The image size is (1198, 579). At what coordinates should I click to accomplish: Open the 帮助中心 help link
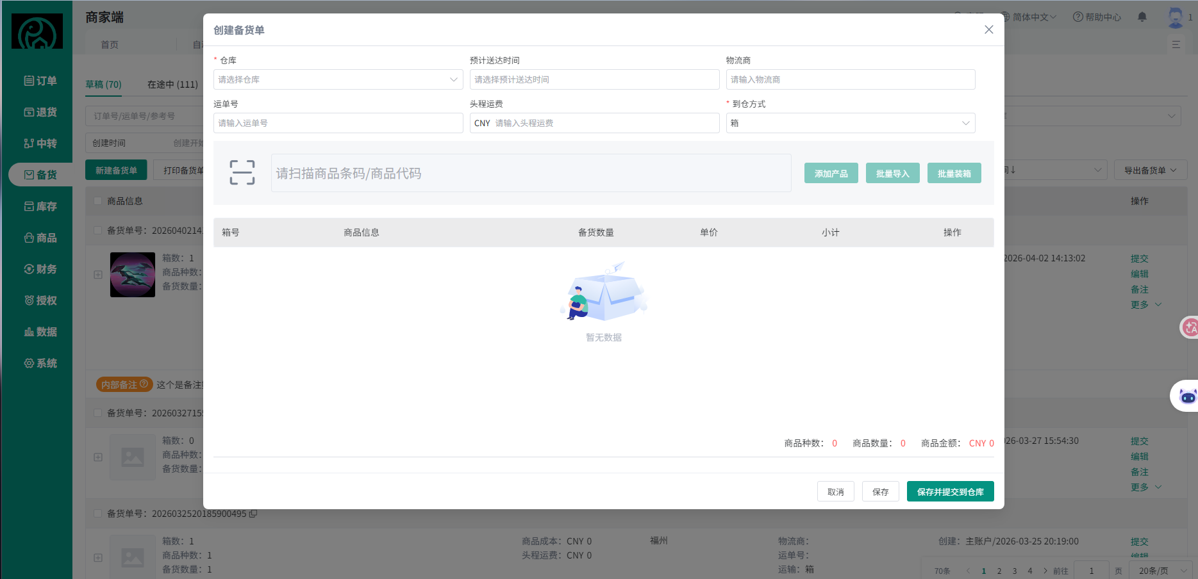(1097, 17)
